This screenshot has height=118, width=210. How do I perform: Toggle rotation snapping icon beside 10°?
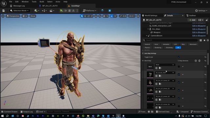112,16
